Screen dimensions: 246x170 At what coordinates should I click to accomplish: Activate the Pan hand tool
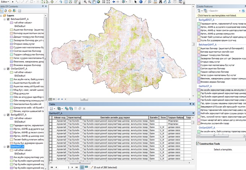pyautogui.click(x=94, y=2)
